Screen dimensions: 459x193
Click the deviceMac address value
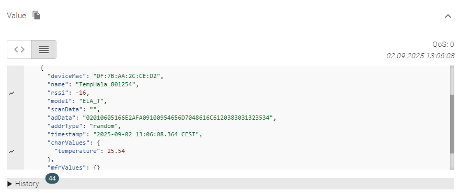pos(127,76)
